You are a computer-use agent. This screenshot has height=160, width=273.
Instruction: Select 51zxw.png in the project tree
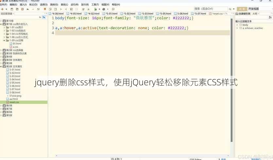15,96
